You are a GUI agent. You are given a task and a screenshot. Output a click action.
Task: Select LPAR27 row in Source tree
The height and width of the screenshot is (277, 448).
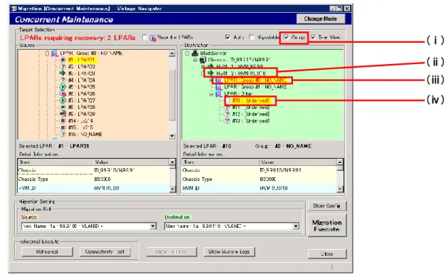point(82,100)
